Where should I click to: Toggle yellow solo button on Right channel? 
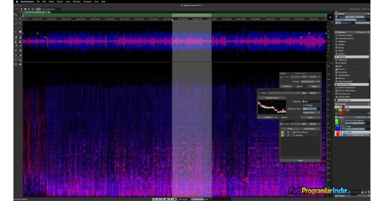coord(340,110)
